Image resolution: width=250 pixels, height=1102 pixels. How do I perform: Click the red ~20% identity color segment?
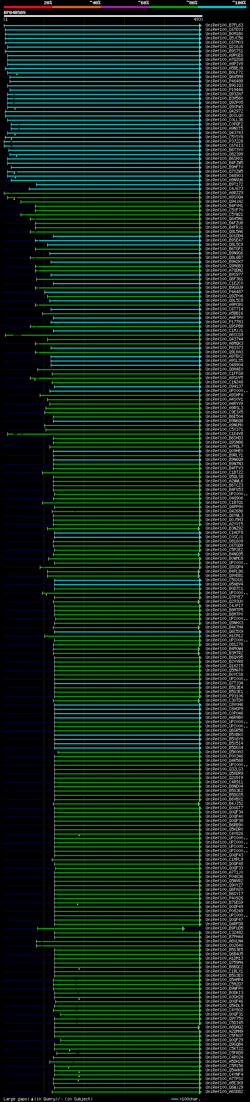click(28, 7)
